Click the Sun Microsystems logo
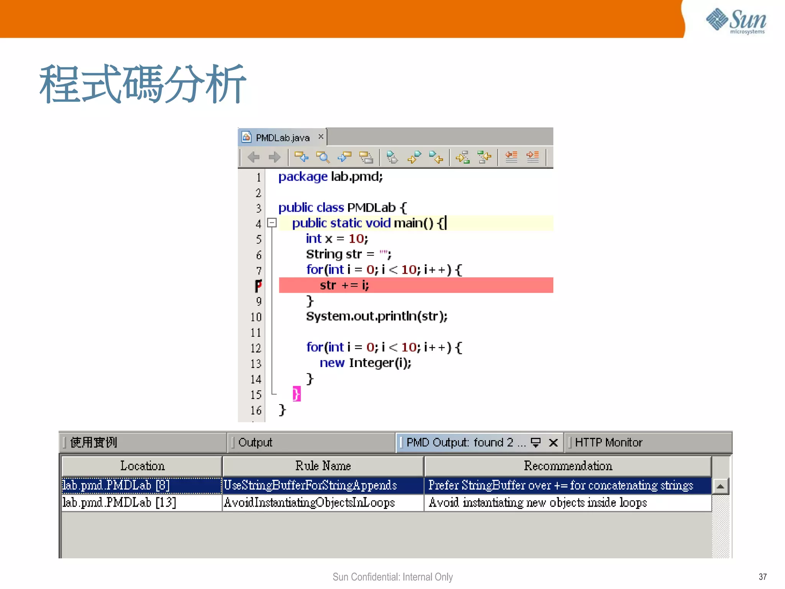The height and width of the screenshot is (589, 785). coord(736,21)
